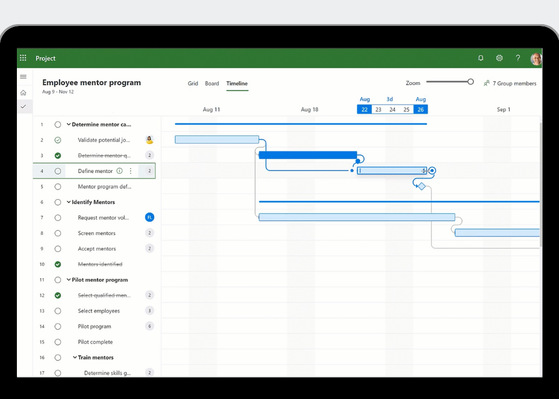Go to Home in the sidebar
559x399 pixels.
[23, 93]
